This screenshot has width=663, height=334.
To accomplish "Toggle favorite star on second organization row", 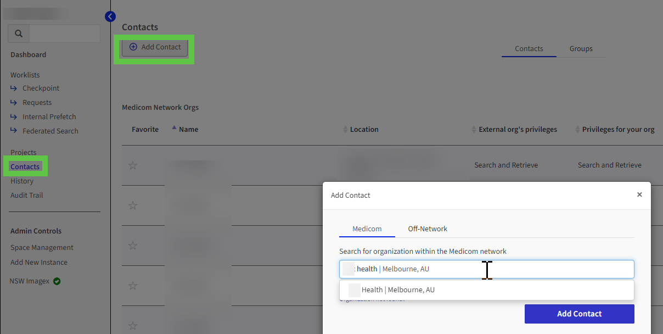I will [133, 205].
